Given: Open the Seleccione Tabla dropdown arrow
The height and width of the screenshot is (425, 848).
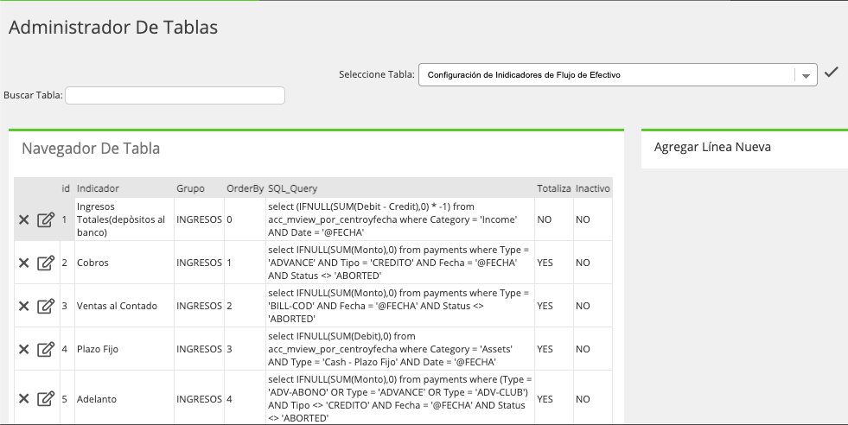Looking at the screenshot, I should tap(806, 76).
